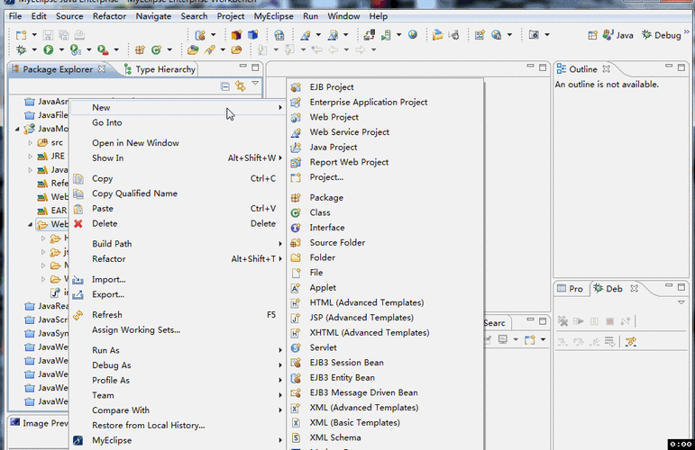
Task: Click the red Delete context menu entry
Action: tap(105, 224)
